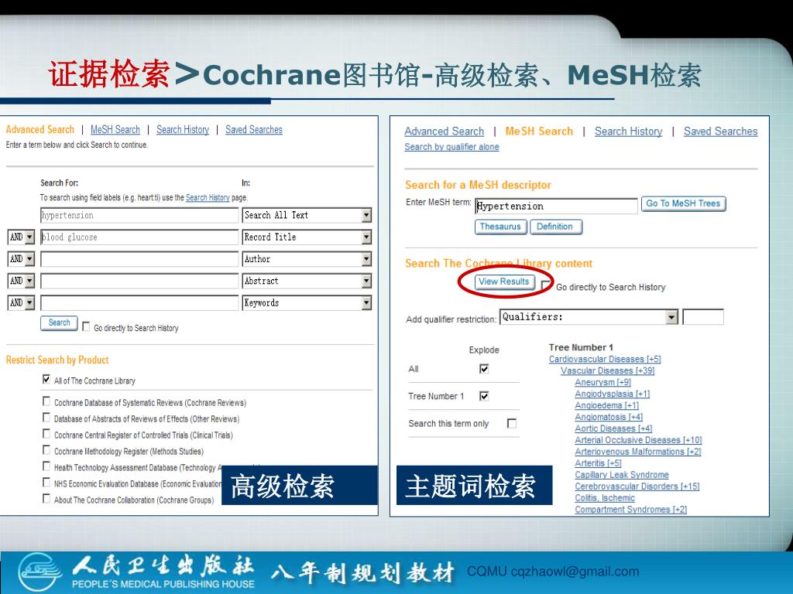Open Saved Searches in right panel
793x594 pixels.
[x=721, y=131]
